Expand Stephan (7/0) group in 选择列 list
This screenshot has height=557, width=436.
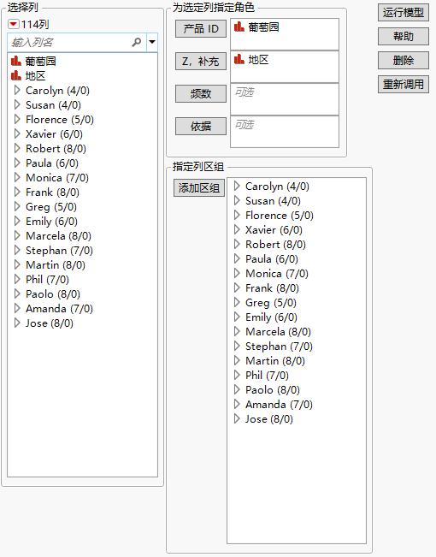(x=17, y=251)
